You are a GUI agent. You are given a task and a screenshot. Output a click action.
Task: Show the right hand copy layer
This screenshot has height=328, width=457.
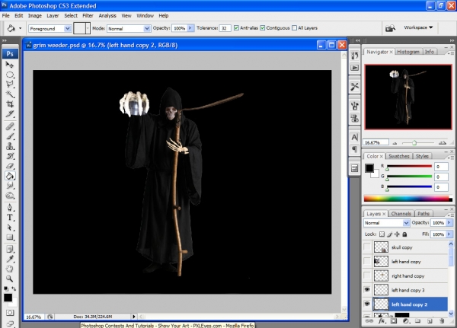(367, 275)
